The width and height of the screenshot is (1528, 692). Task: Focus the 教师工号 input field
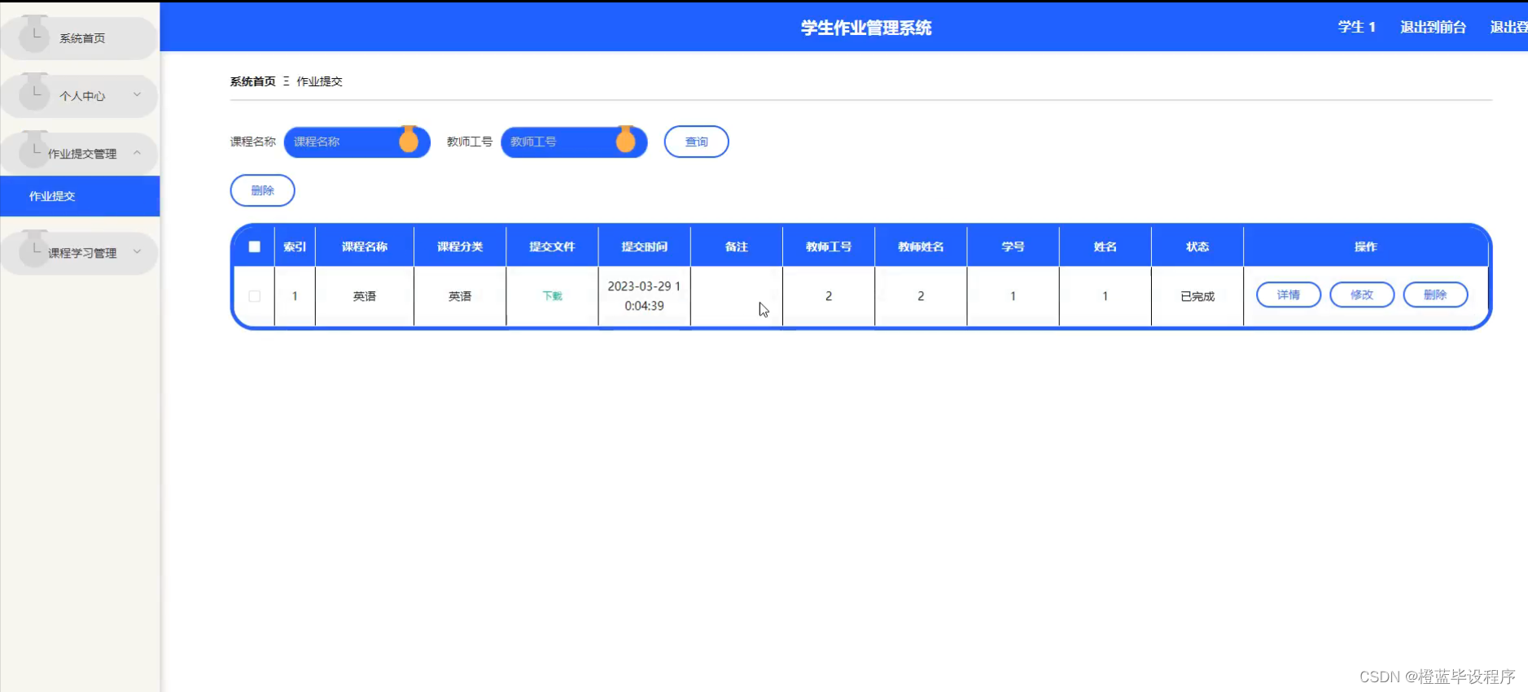[x=574, y=141]
